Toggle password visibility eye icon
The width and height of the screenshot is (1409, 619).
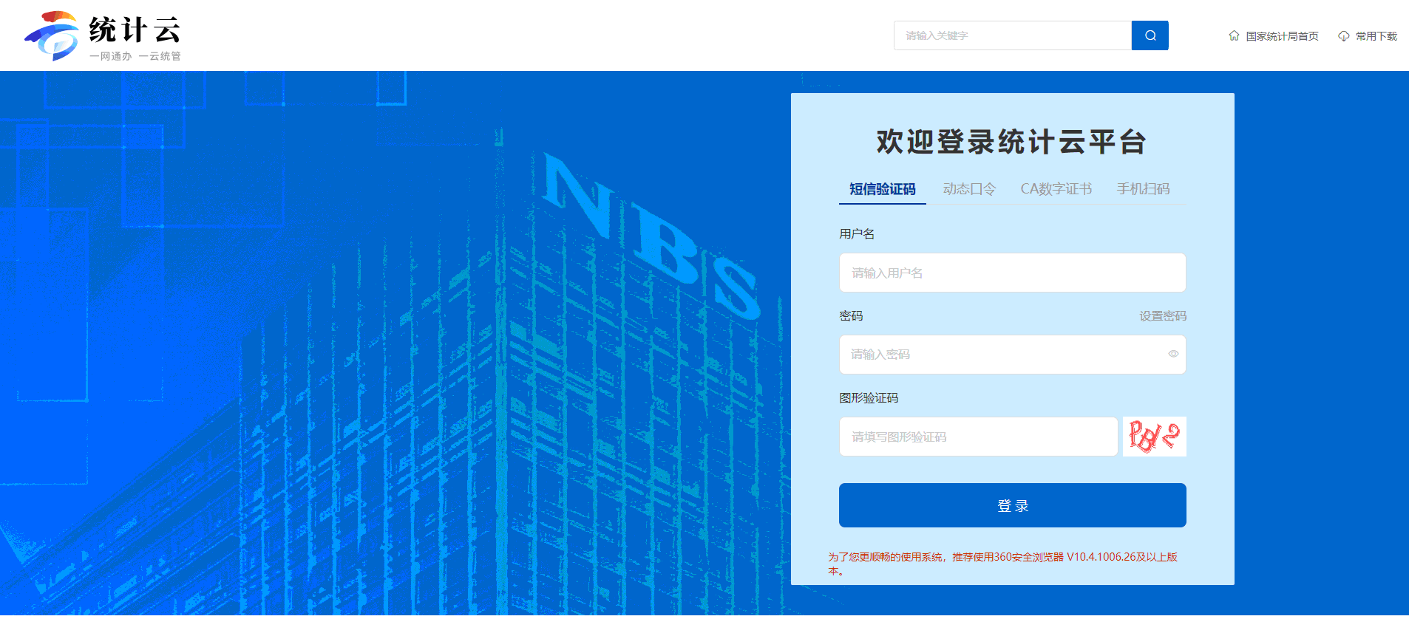pyautogui.click(x=1173, y=354)
